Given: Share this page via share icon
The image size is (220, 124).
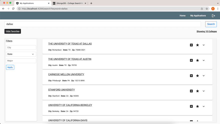Looking at the screenshot, I should 202,9.
